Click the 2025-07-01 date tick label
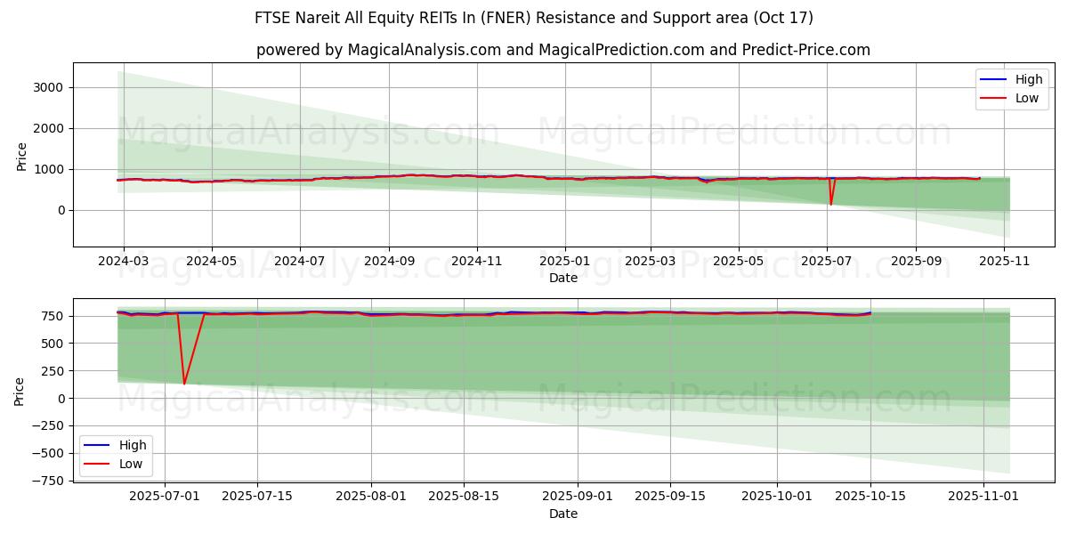 tap(164, 498)
